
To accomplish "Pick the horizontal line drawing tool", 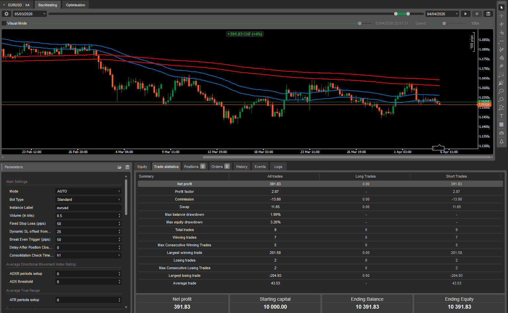I will pos(501,41).
